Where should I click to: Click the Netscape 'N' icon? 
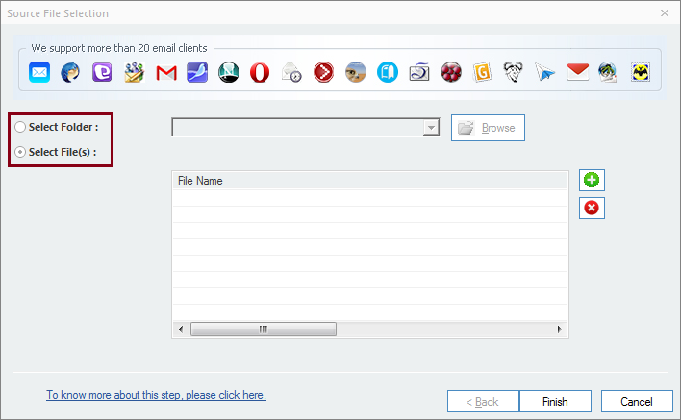pos(229,72)
